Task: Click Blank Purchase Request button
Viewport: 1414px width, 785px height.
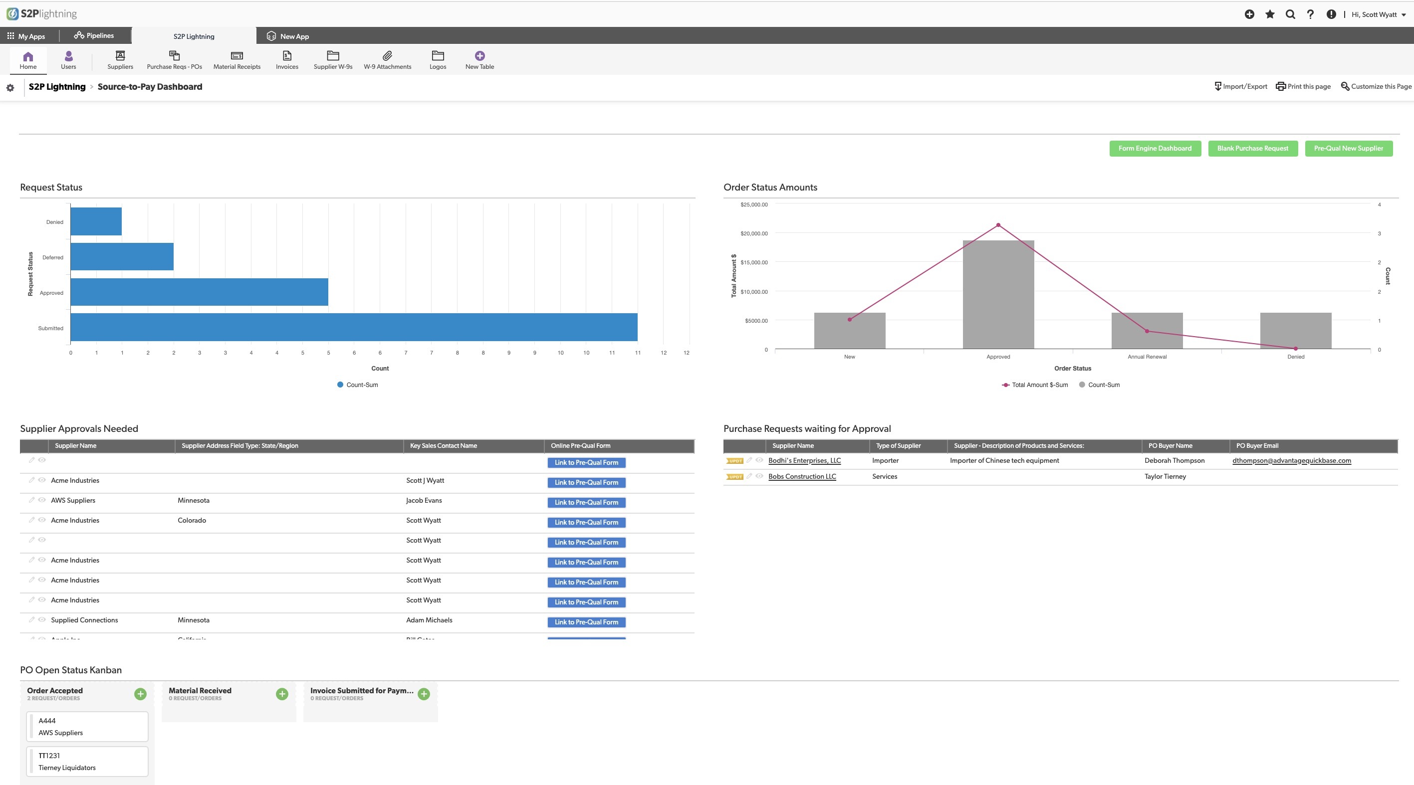Action: click(1253, 148)
